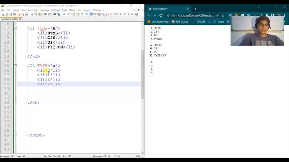Click the type="A" attribute on line 17
Screen dimensions: 289x162
pos(47,28)
